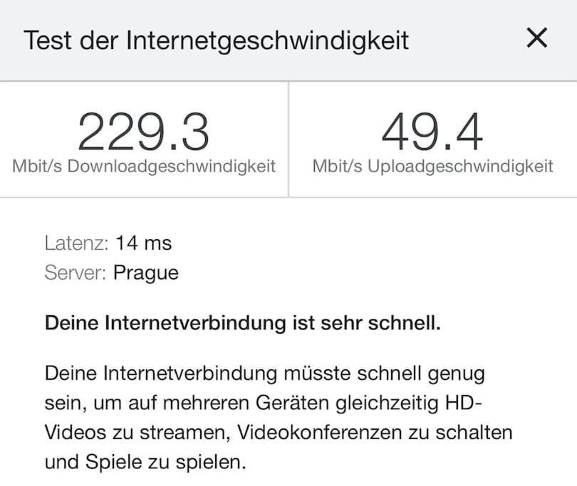Click the 229.3 download speed value
This screenshot has width=577, height=486.
(143, 133)
